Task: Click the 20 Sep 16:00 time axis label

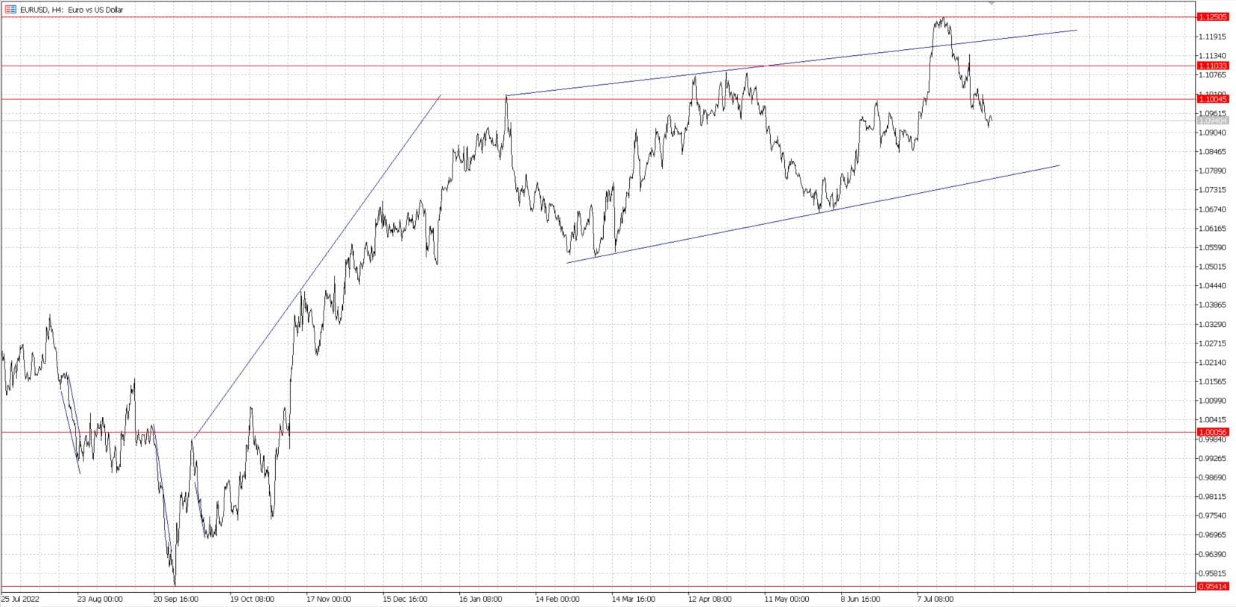Action: (x=176, y=599)
